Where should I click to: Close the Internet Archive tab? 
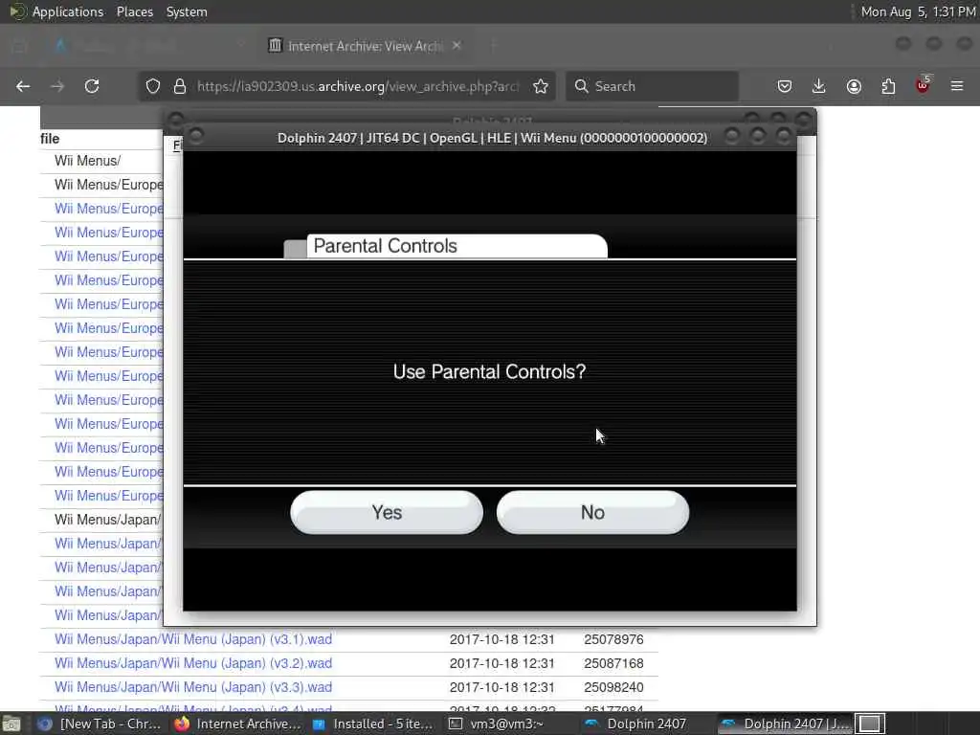click(x=457, y=46)
